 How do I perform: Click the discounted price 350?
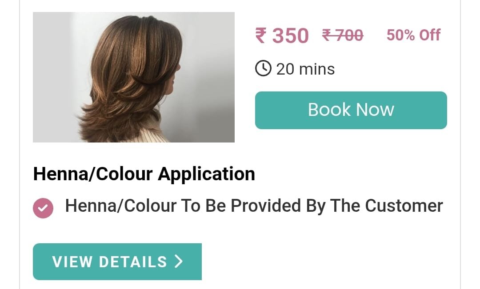click(x=290, y=36)
